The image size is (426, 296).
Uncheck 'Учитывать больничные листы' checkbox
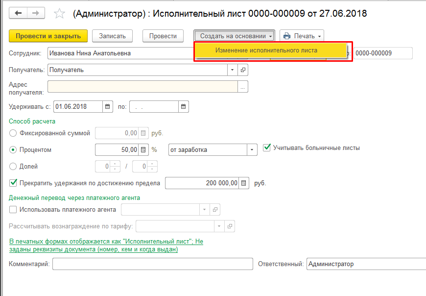point(267,148)
